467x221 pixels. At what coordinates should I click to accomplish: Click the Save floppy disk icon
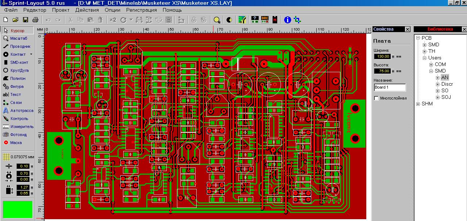point(26,20)
